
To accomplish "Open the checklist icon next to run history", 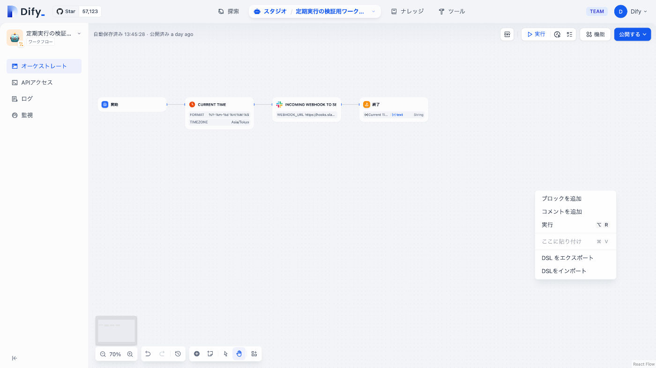I will coord(569,35).
